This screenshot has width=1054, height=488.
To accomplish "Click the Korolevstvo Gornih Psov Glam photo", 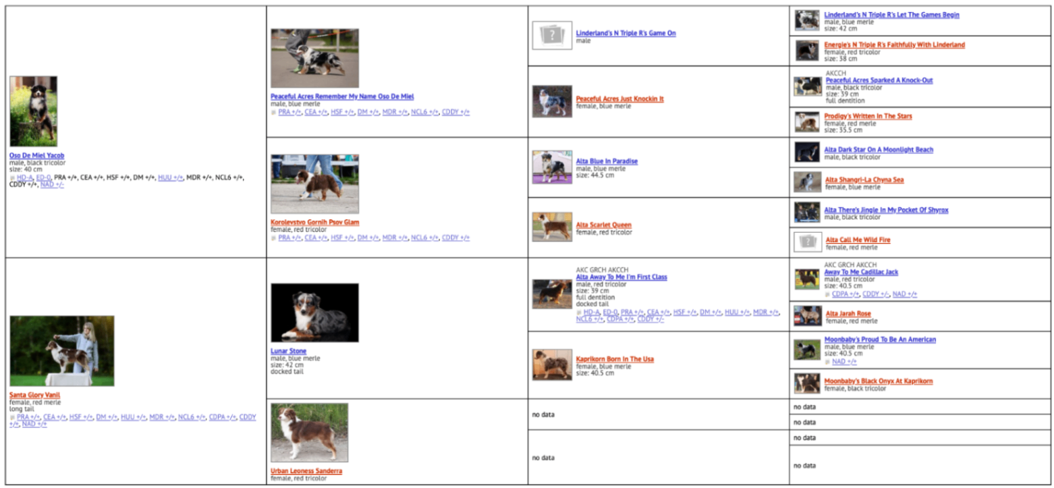I will (314, 184).
